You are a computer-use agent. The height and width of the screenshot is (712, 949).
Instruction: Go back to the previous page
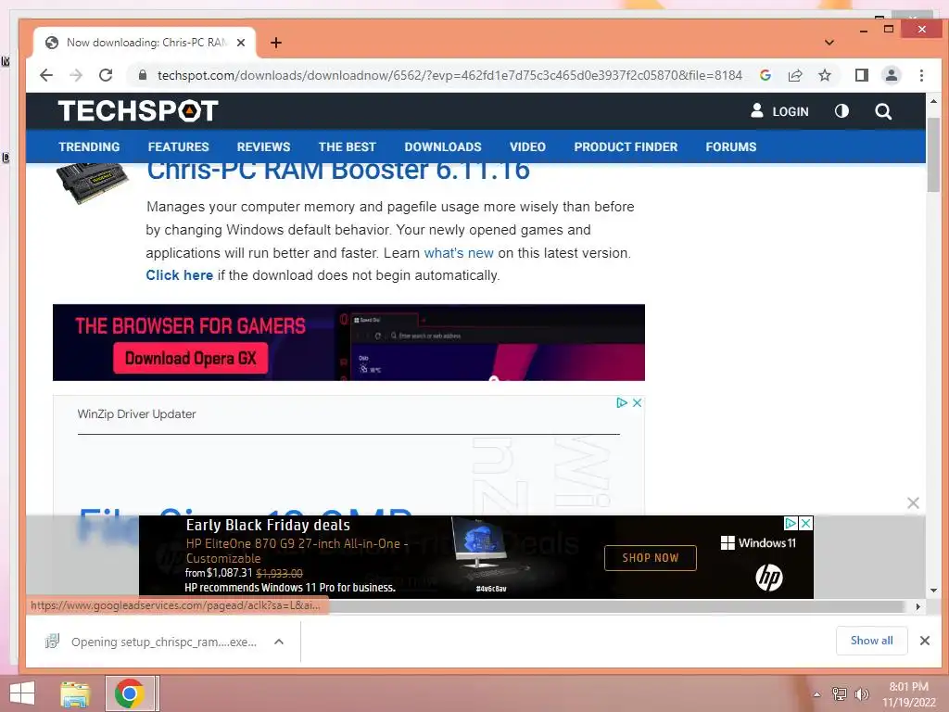pyautogui.click(x=46, y=75)
